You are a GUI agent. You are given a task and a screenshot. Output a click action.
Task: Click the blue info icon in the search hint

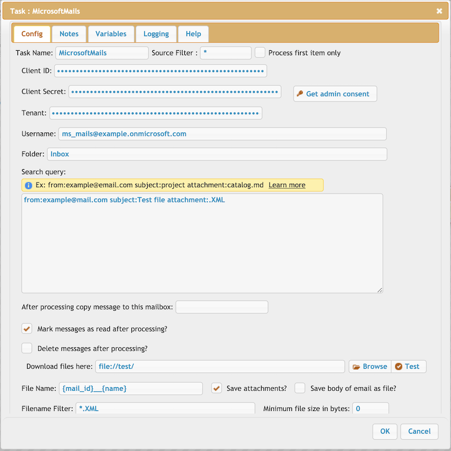click(x=29, y=185)
